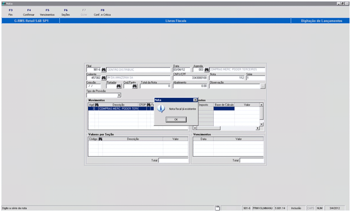Image resolution: width=351 pixels, height=212 pixels.
Task: Click the OK button in the Nota dialog
Action: coord(176,119)
